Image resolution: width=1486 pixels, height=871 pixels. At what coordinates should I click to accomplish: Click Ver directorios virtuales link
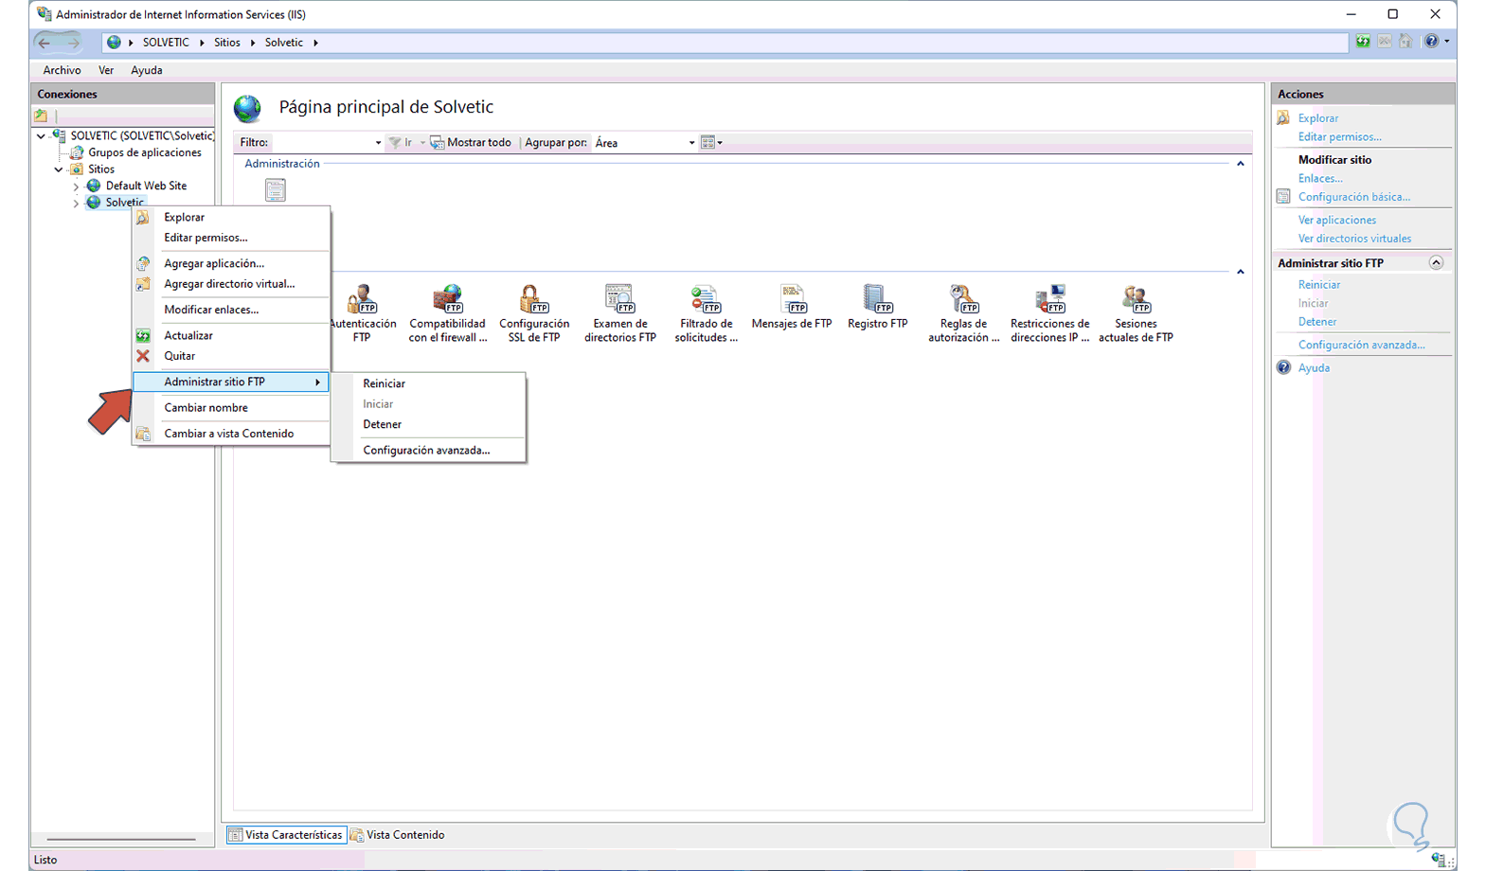pos(1354,239)
